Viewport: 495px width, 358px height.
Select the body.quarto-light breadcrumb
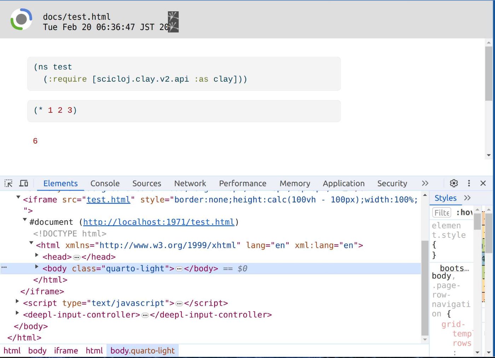click(142, 351)
